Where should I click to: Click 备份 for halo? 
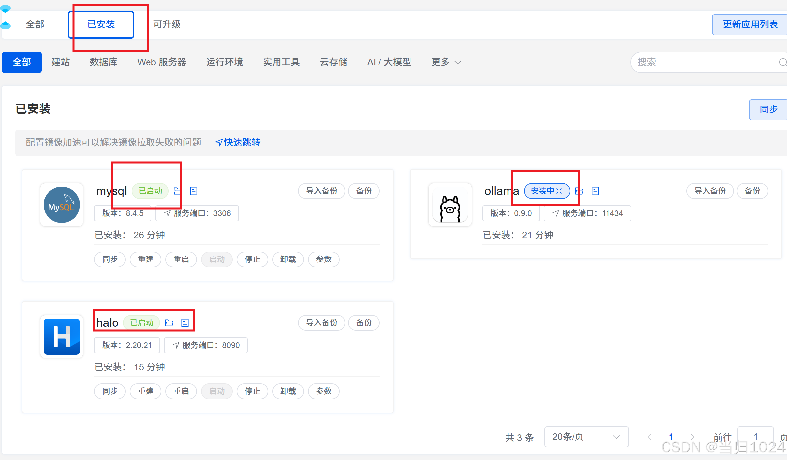[x=364, y=323]
